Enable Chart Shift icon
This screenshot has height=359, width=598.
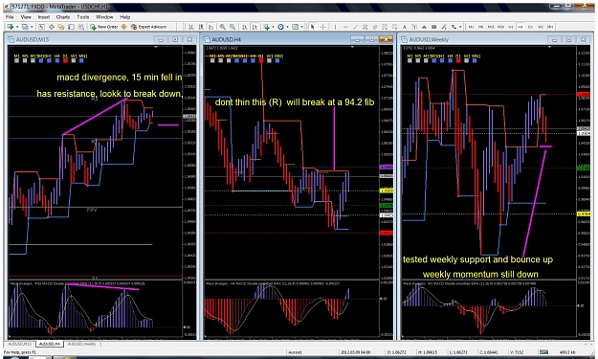tap(255, 27)
